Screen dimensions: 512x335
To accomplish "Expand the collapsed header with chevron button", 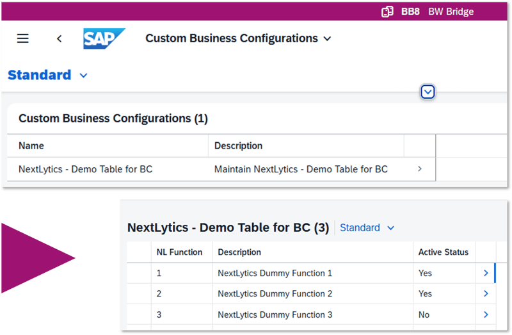I will coord(428,92).
